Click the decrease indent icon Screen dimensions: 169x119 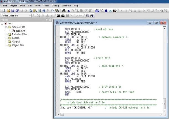tap(90, 11)
